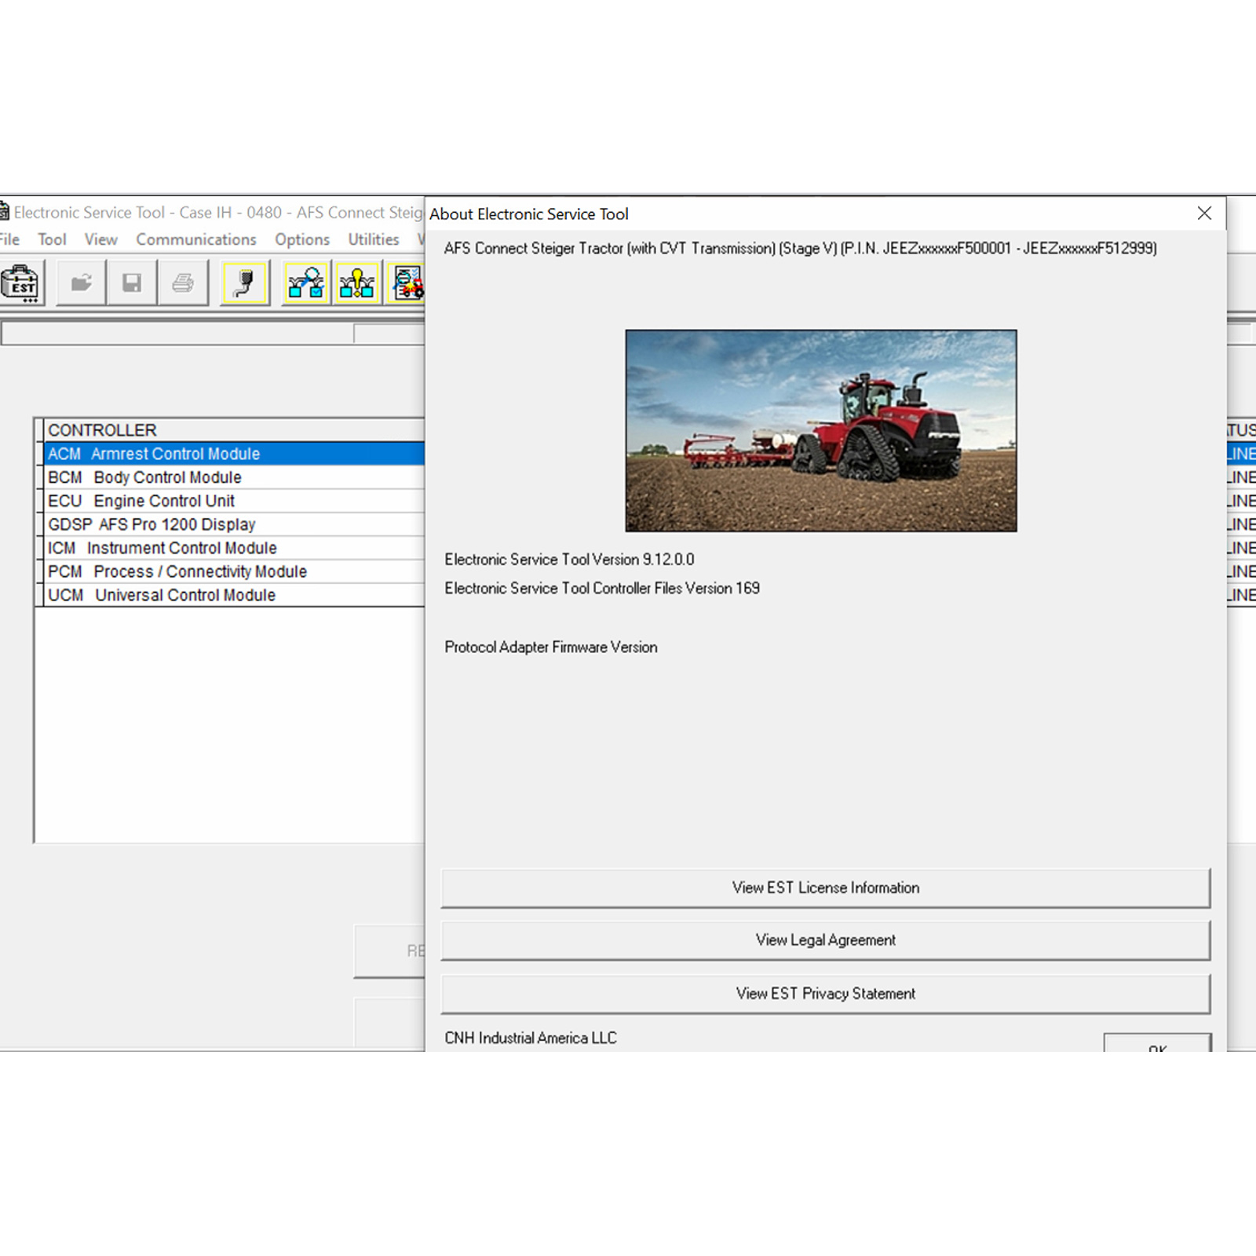Open the Options menu
Screen dimensions: 1256x1256
(x=302, y=239)
